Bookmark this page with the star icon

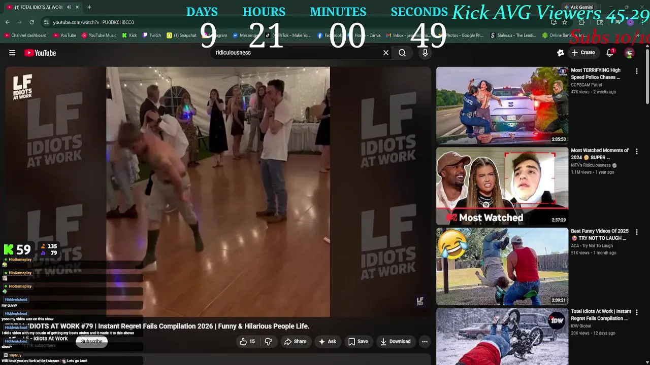(x=565, y=22)
